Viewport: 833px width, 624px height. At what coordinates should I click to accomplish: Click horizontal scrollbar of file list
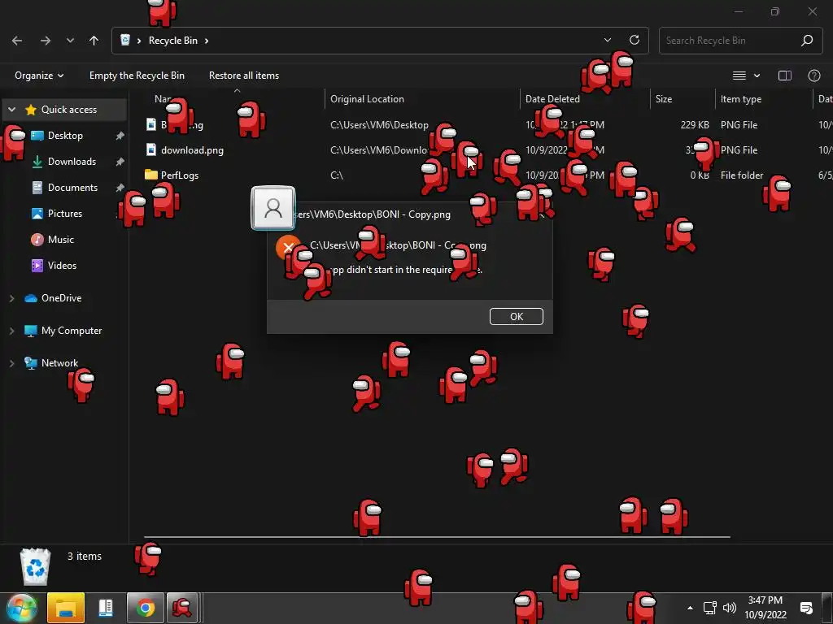[437, 537]
